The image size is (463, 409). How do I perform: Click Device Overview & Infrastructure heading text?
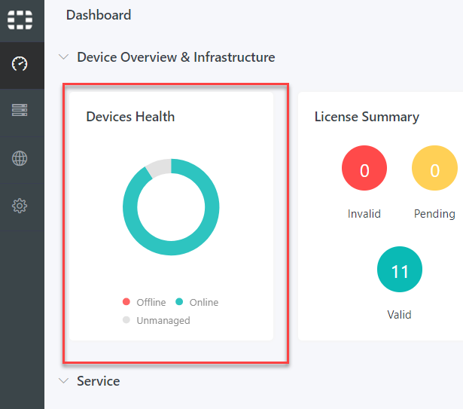[x=176, y=57]
